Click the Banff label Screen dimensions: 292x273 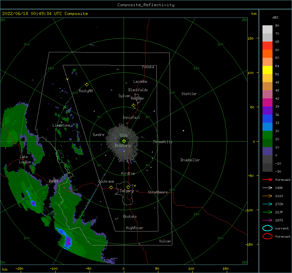(x=54, y=181)
